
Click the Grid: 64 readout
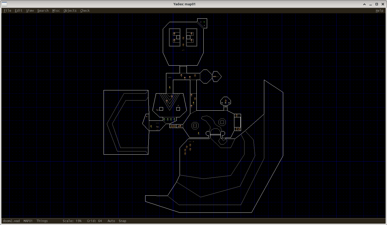(x=94, y=221)
